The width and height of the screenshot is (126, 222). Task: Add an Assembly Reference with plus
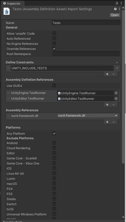[107, 122]
